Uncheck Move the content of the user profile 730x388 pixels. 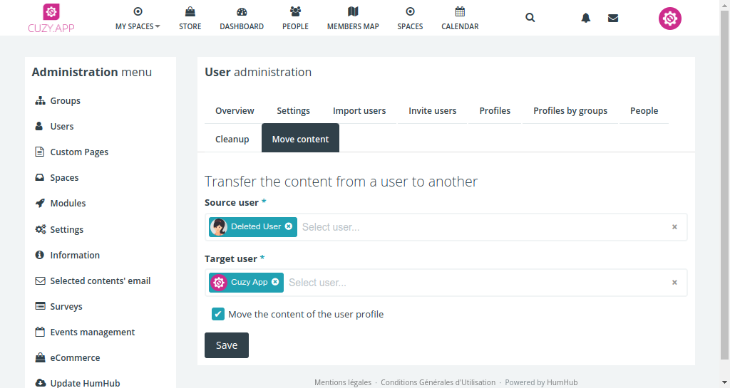point(217,314)
